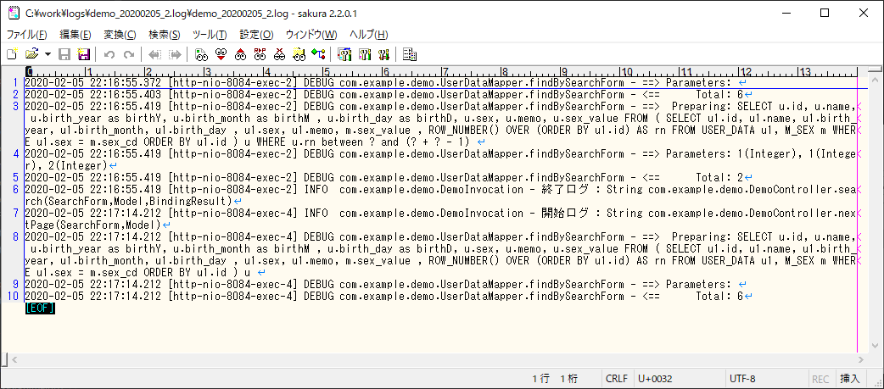This screenshot has height=389, width=884.
Task: Click line number 3 in the gutter
Action: click(x=16, y=107)
